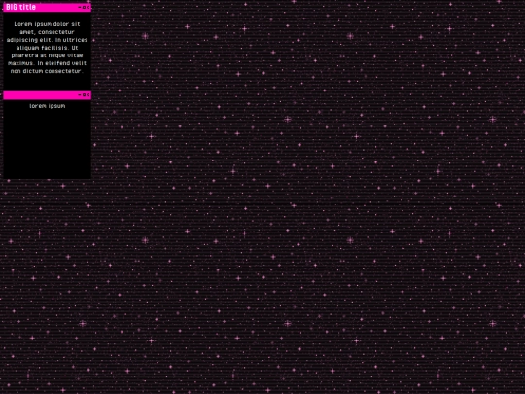This screenshot has width=525, height=394.
Task: Maximize the BIG title window
Action: pyautogui.click(x=84, y=7)
